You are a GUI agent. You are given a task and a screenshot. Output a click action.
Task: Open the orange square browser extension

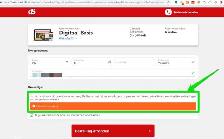tap(187, 2)
